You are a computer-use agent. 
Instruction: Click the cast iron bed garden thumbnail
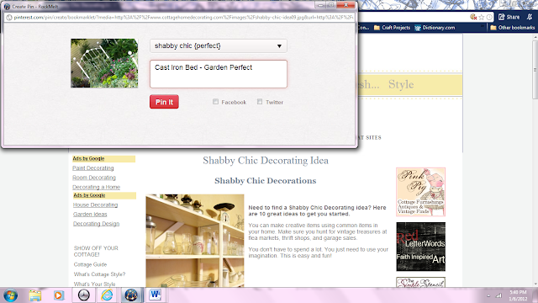tap(104, 63)
